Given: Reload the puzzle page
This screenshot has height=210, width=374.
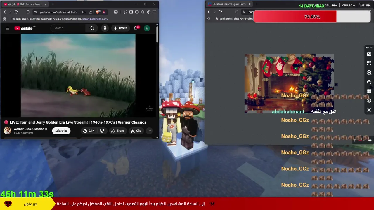Looking at the screenshot, I should (221, 12).
